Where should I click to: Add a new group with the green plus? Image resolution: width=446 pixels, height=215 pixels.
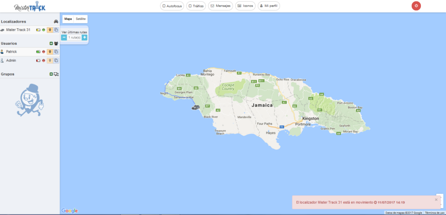click(51, 74)
